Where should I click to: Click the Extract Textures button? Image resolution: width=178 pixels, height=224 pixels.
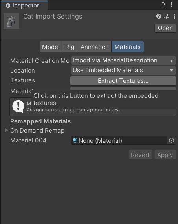point(123,81)
